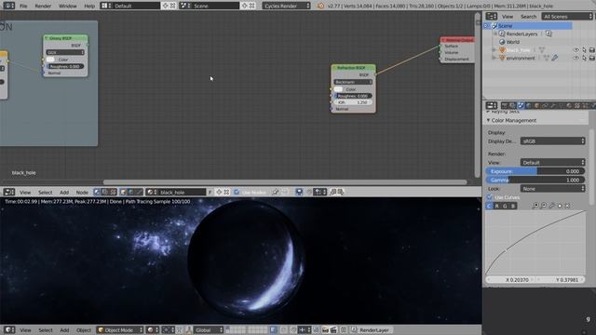The image size is (596, 335).
Task: Toggle the Use Curves checkbox
Action: point(490,197)
